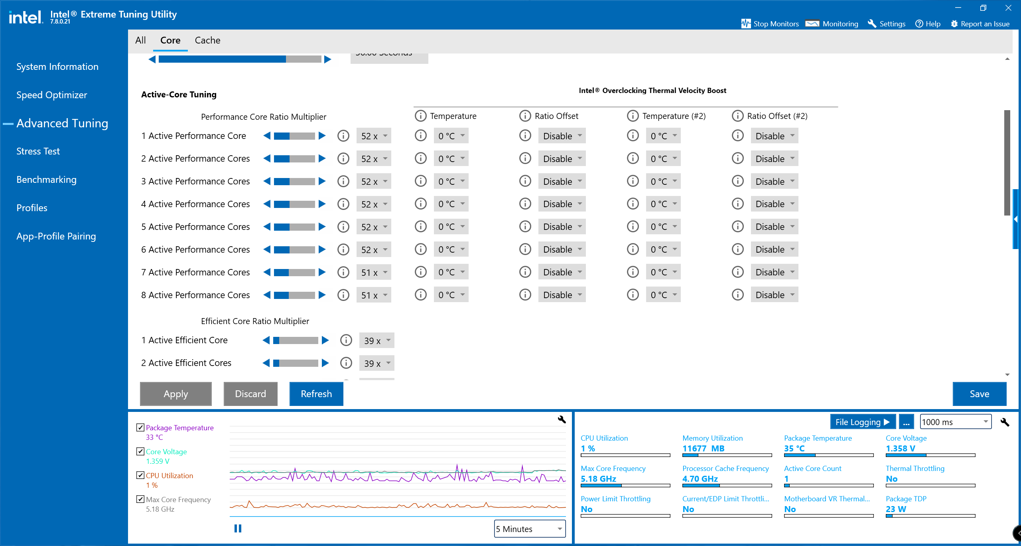
Task: Switch to the Cache tab
Action: (x=207, y=40)
